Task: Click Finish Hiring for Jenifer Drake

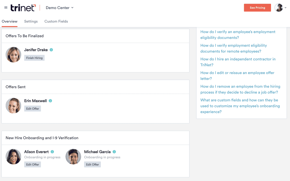Action: (34, 58)
